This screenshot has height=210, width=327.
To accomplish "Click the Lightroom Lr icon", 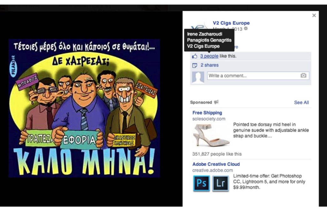I will coord(220,183).
